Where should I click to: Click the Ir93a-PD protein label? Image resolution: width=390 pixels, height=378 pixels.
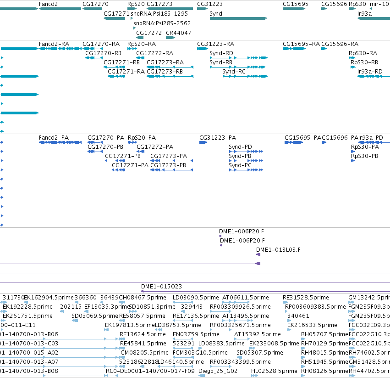371,138
